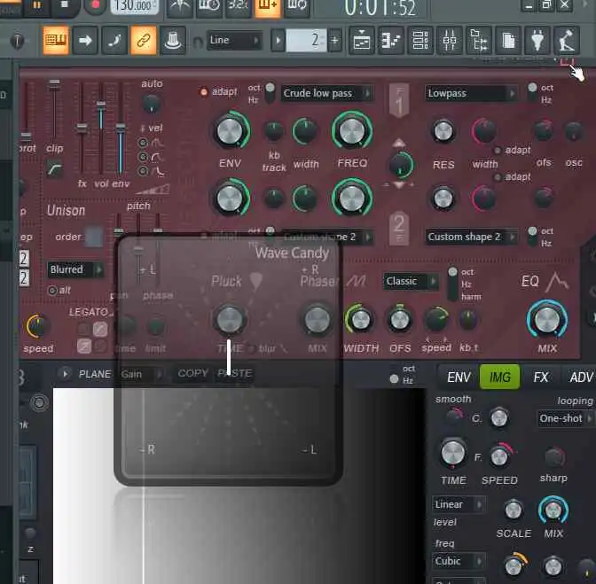Open the Playlist view icon

coord(362,40)
